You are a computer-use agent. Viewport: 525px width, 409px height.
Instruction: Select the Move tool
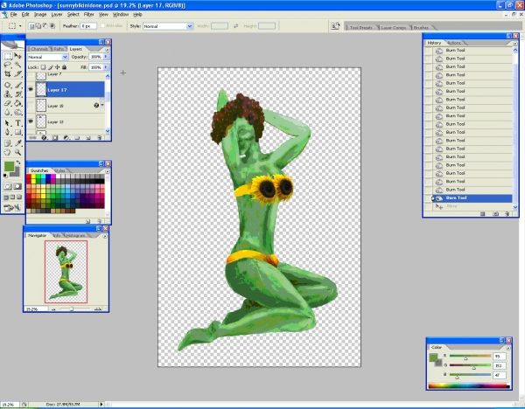[18, 56]
